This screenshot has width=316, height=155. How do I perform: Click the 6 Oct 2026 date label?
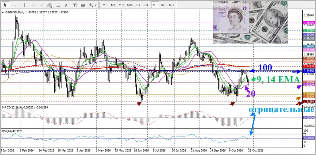pos(236,150)
